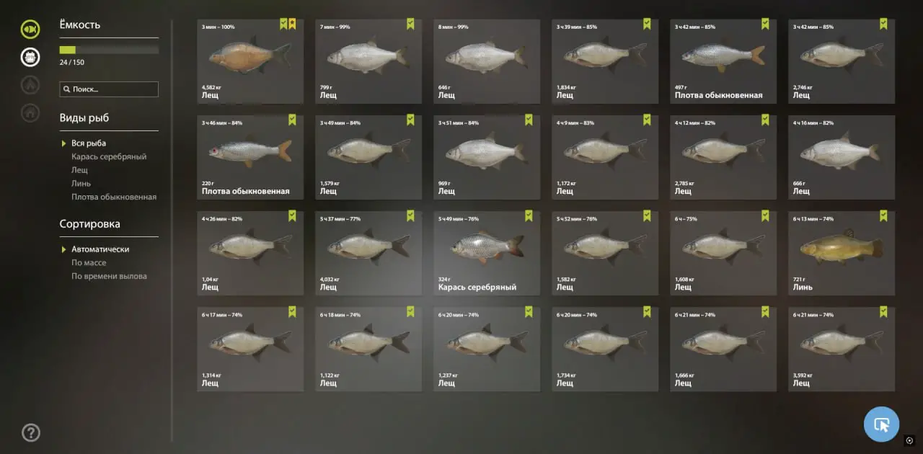
Task: Select Автоматически sorting option
Action: 100,249
